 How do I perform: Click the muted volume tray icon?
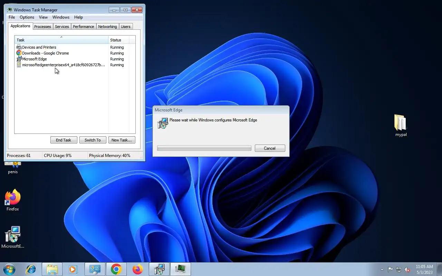coord(407,269)
